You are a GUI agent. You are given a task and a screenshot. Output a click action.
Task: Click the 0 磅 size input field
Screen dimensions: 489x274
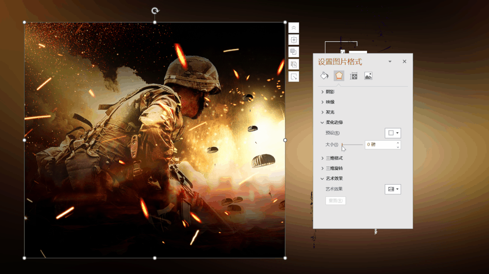tap(380, 145)
